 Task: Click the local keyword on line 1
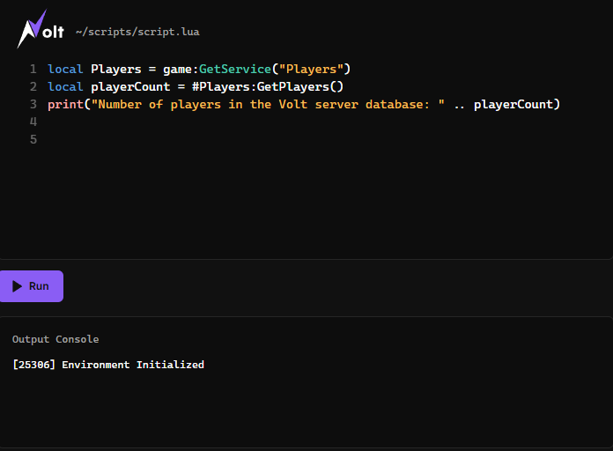click(x=65, y=69)
